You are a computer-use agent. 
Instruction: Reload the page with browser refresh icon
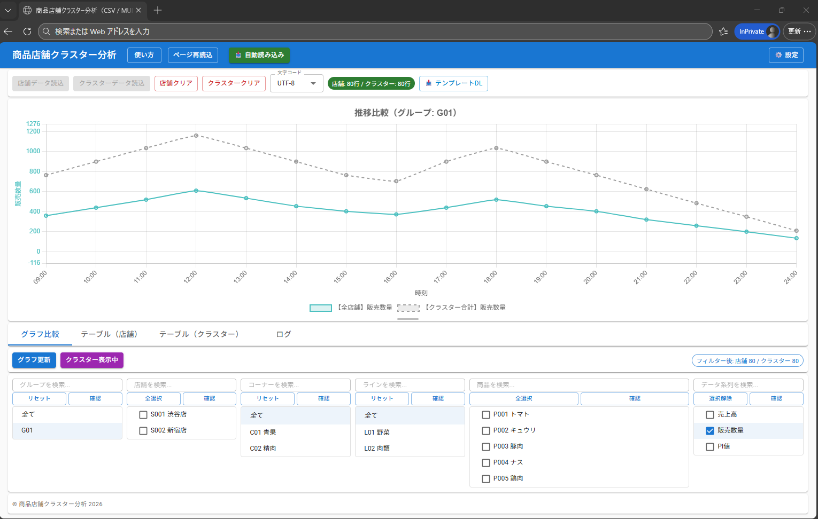(x=27, y=32)
